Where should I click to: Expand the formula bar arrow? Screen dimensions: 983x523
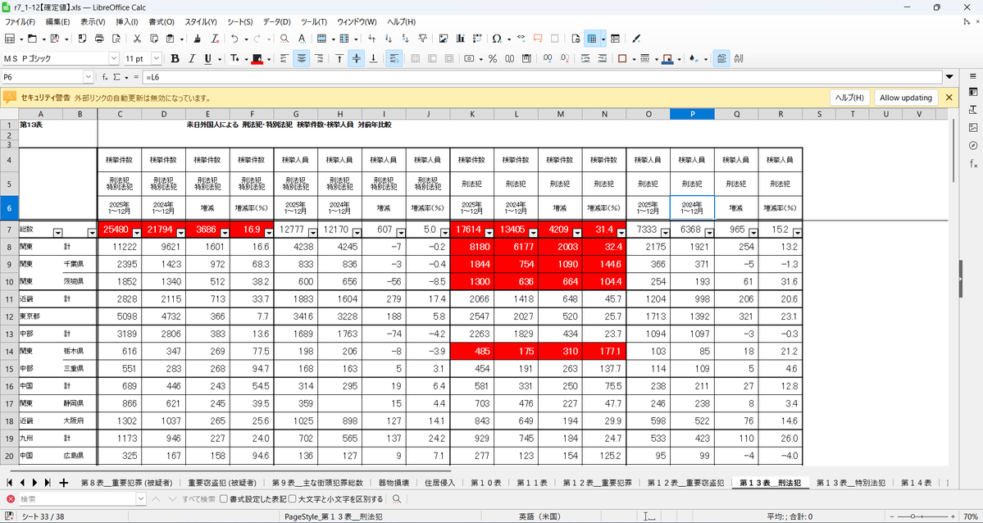tap(949, 77)
